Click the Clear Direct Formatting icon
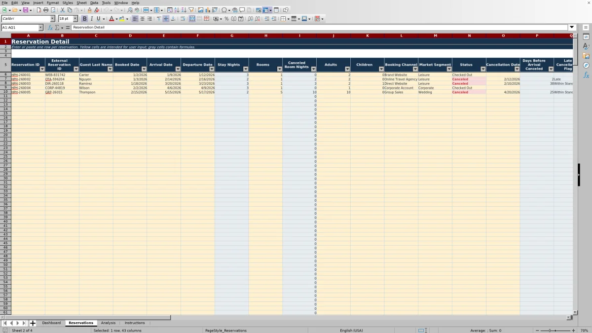Screen dimensions: 592x333 coord(97,10)
